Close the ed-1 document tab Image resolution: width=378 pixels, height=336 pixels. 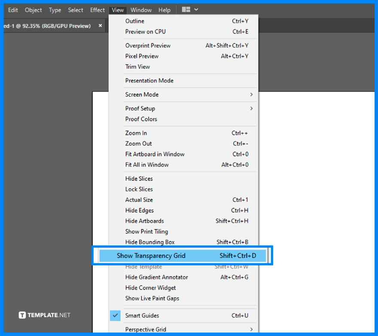click(x=100, y=25)
